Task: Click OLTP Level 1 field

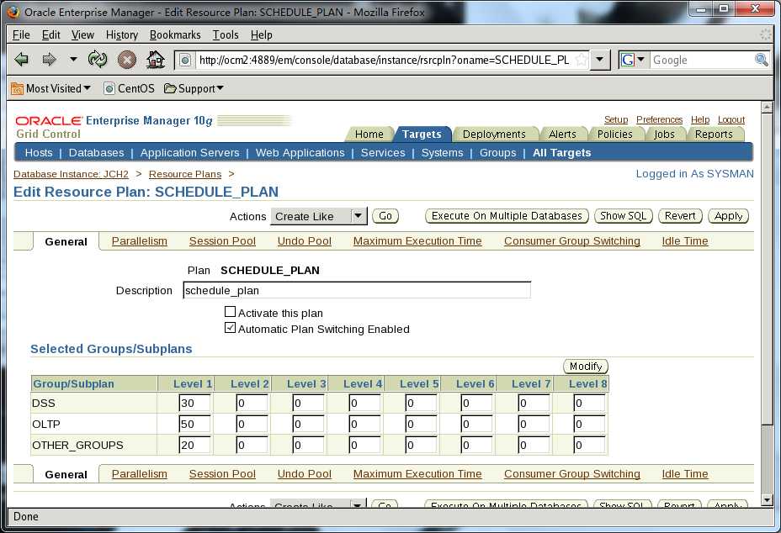Action: (194, 424)
